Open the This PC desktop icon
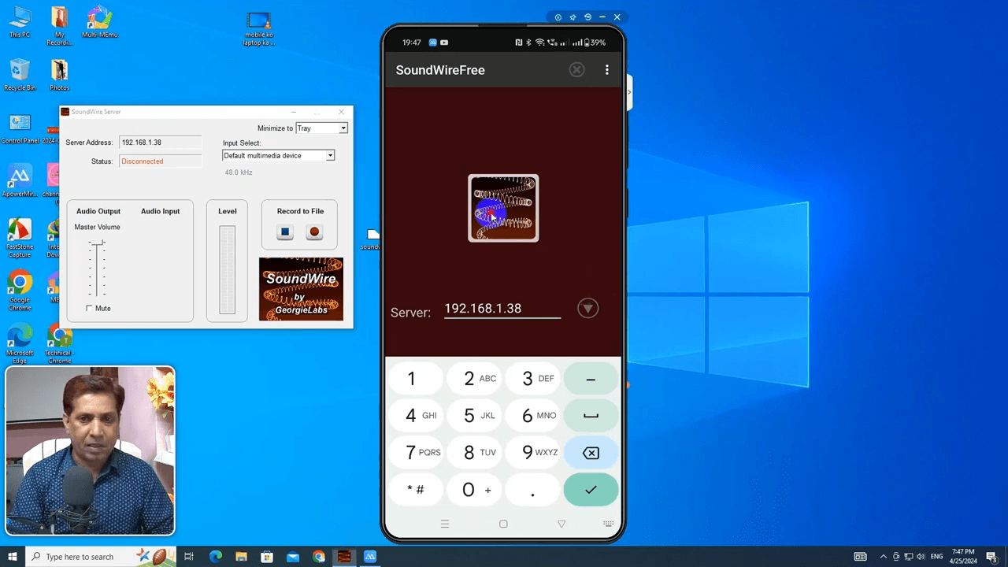Image resolution: width=1008 pixels, height=567 pixels. (20, 22)
